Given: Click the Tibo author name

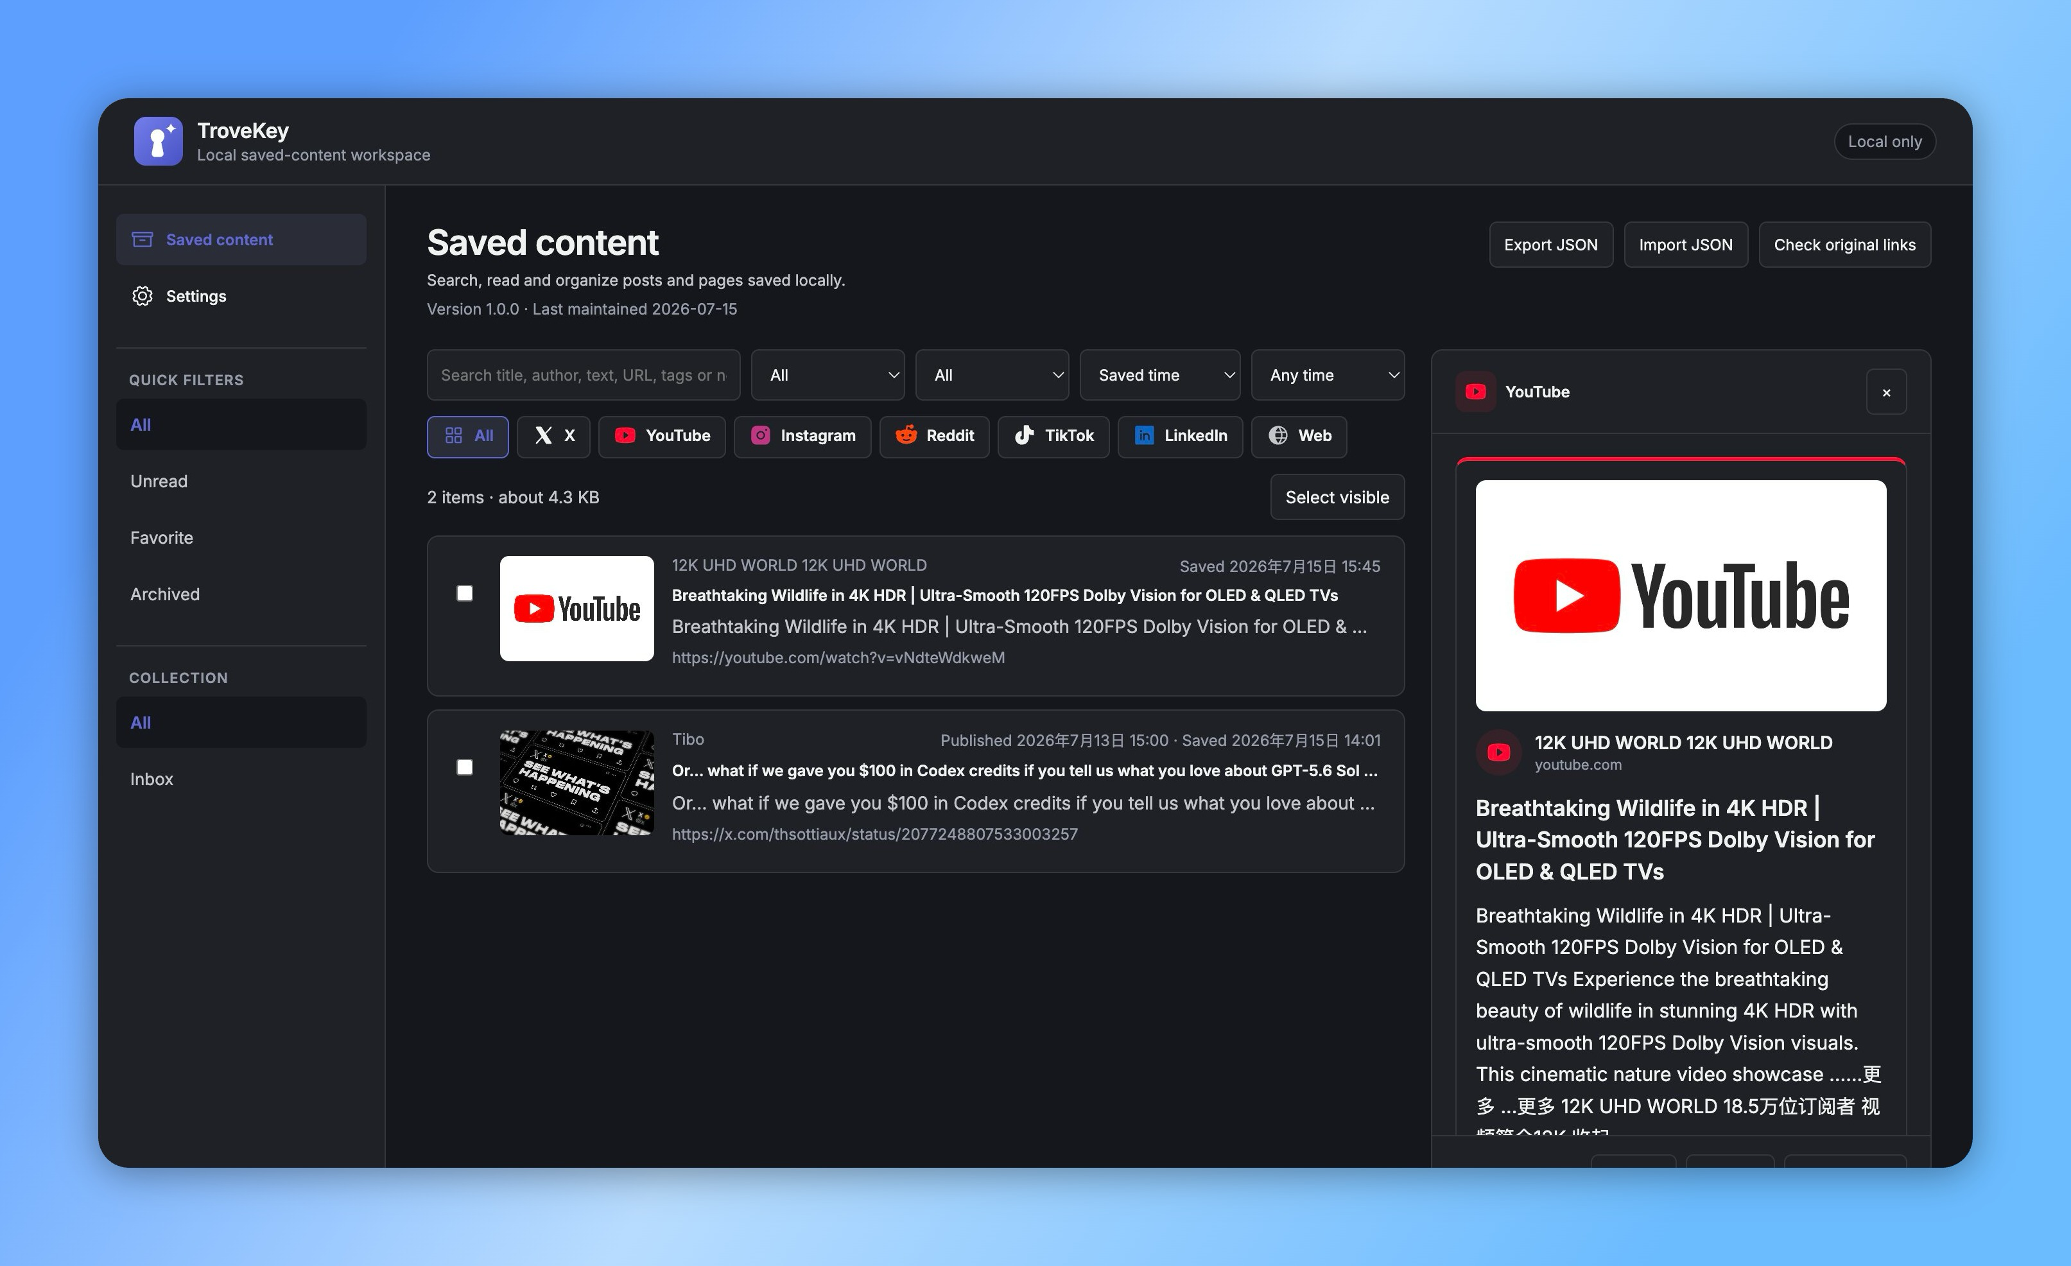Looking at the screenshot, I should coord(688,739).
